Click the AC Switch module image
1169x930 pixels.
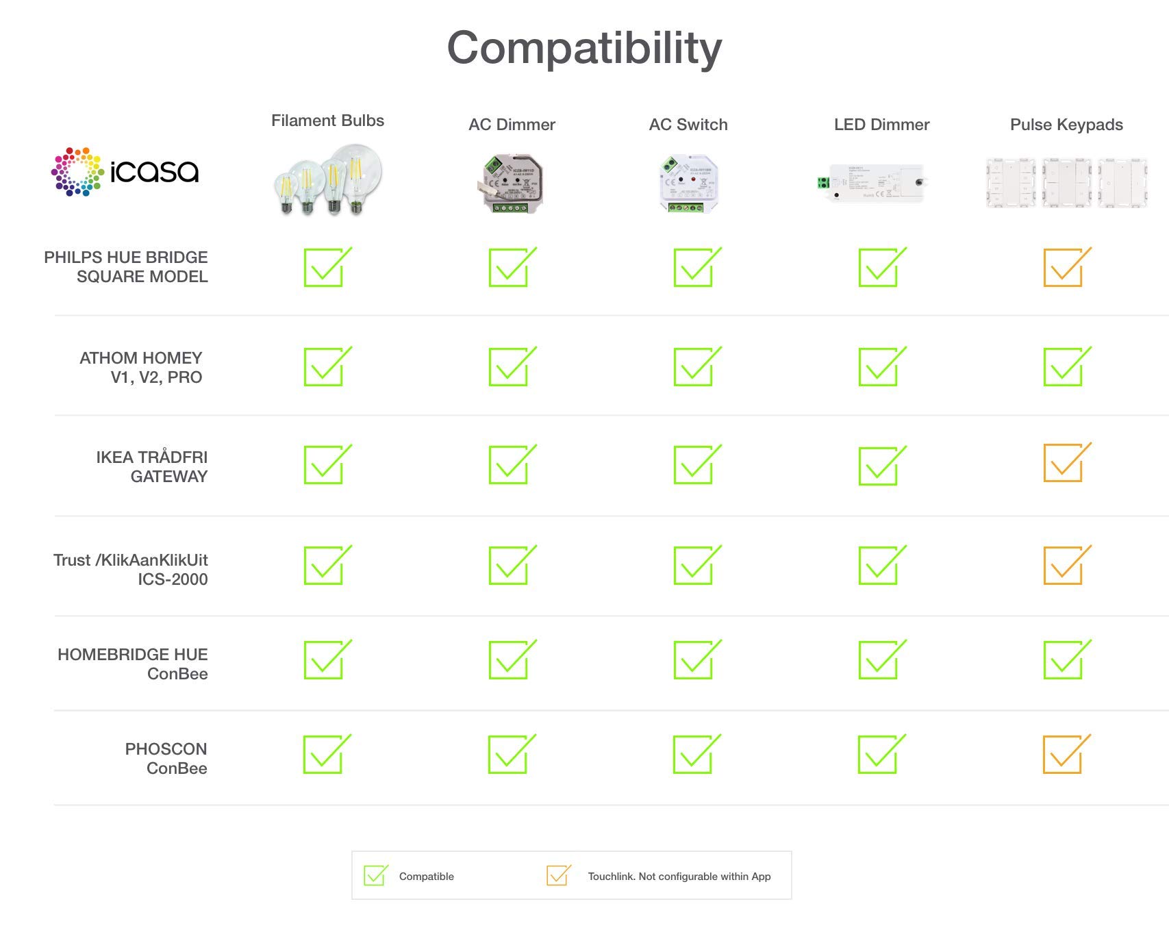pyautogui.click(x=689, y=184)
